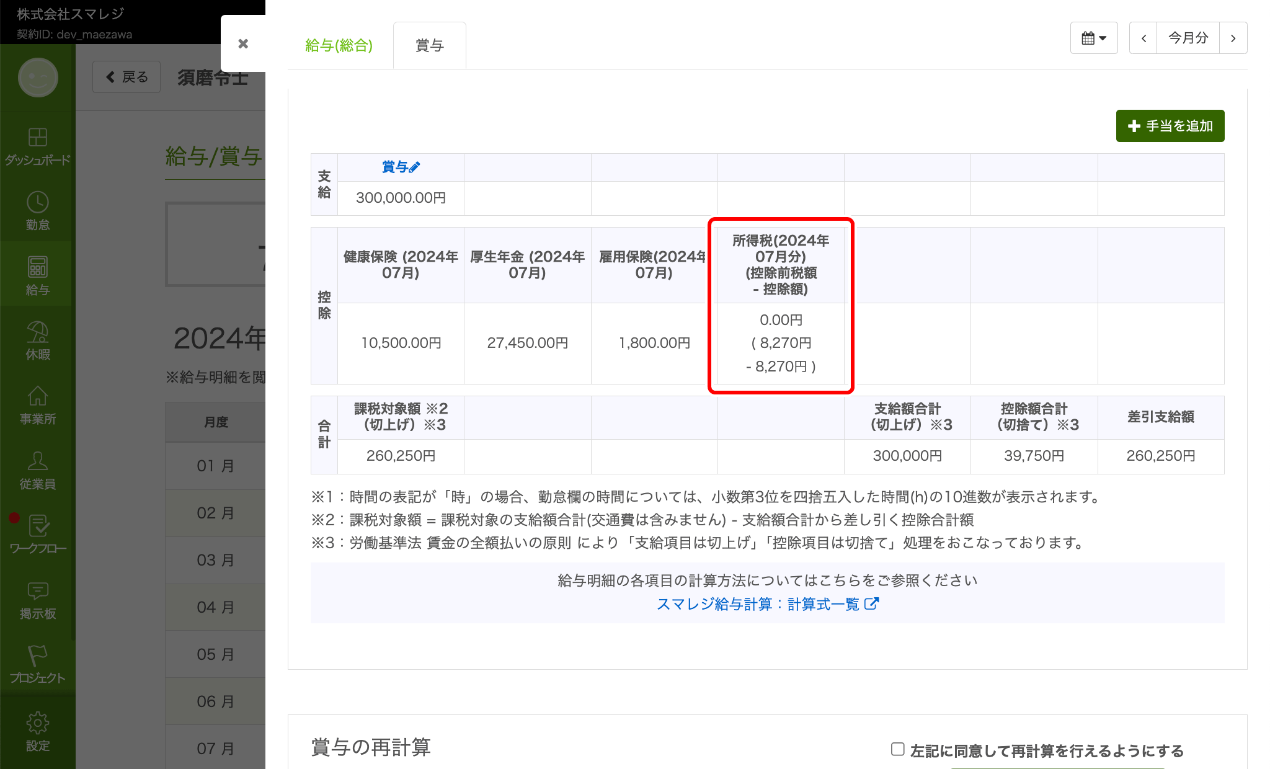Open 給与 in the sidebar
1270x769 pixels.
point(38,276)
